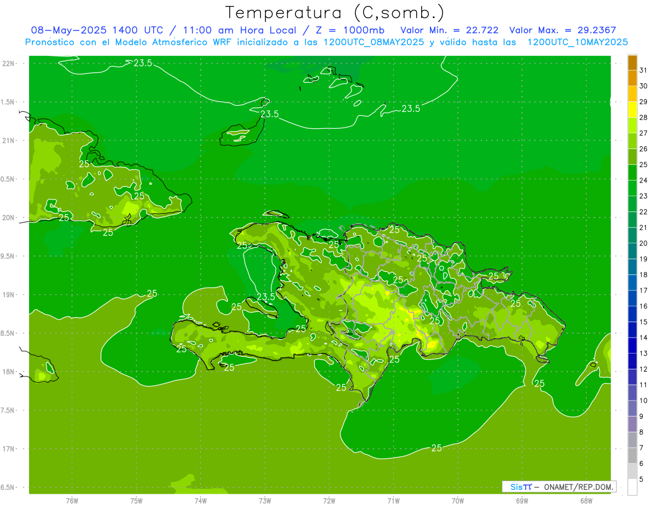Select 'Valor Min. = 22.722' text
658x508 pixels.
point(450,30)
